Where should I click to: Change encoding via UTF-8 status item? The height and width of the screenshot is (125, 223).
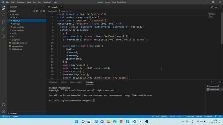point(173,117)
